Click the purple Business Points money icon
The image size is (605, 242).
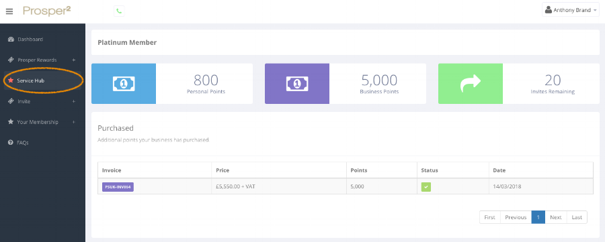pyautogui.click(x=296, y=84)
